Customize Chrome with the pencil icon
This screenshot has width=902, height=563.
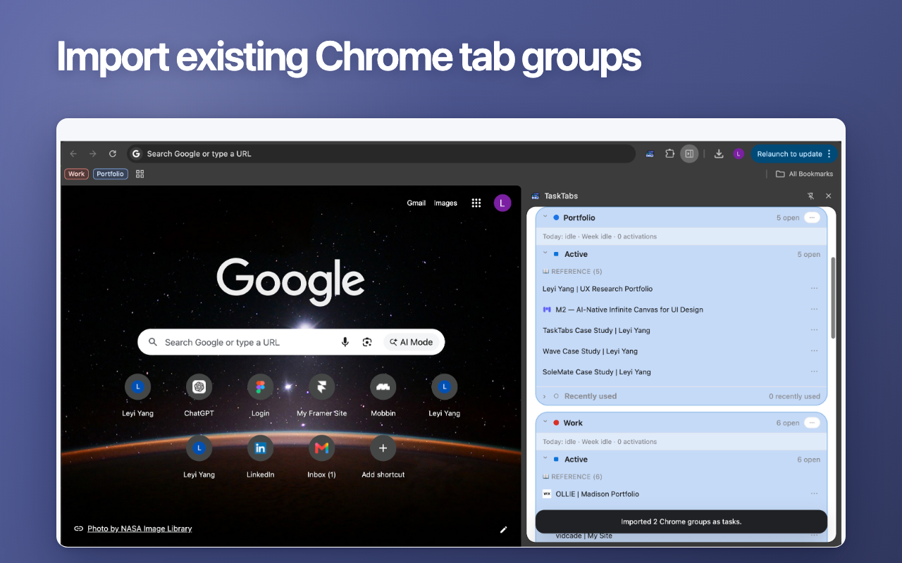pos(503,529)
